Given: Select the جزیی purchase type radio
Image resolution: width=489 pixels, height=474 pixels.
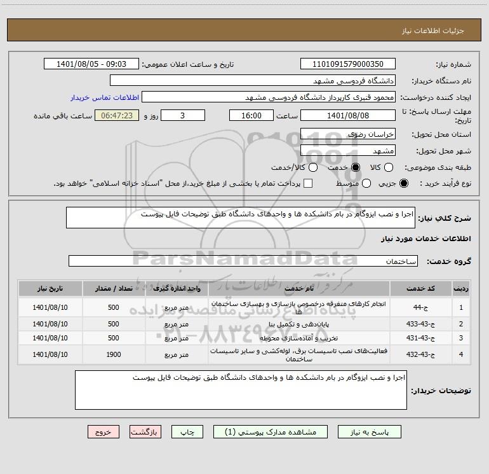Looking at the screenshot, I should (x=404, y=183).
